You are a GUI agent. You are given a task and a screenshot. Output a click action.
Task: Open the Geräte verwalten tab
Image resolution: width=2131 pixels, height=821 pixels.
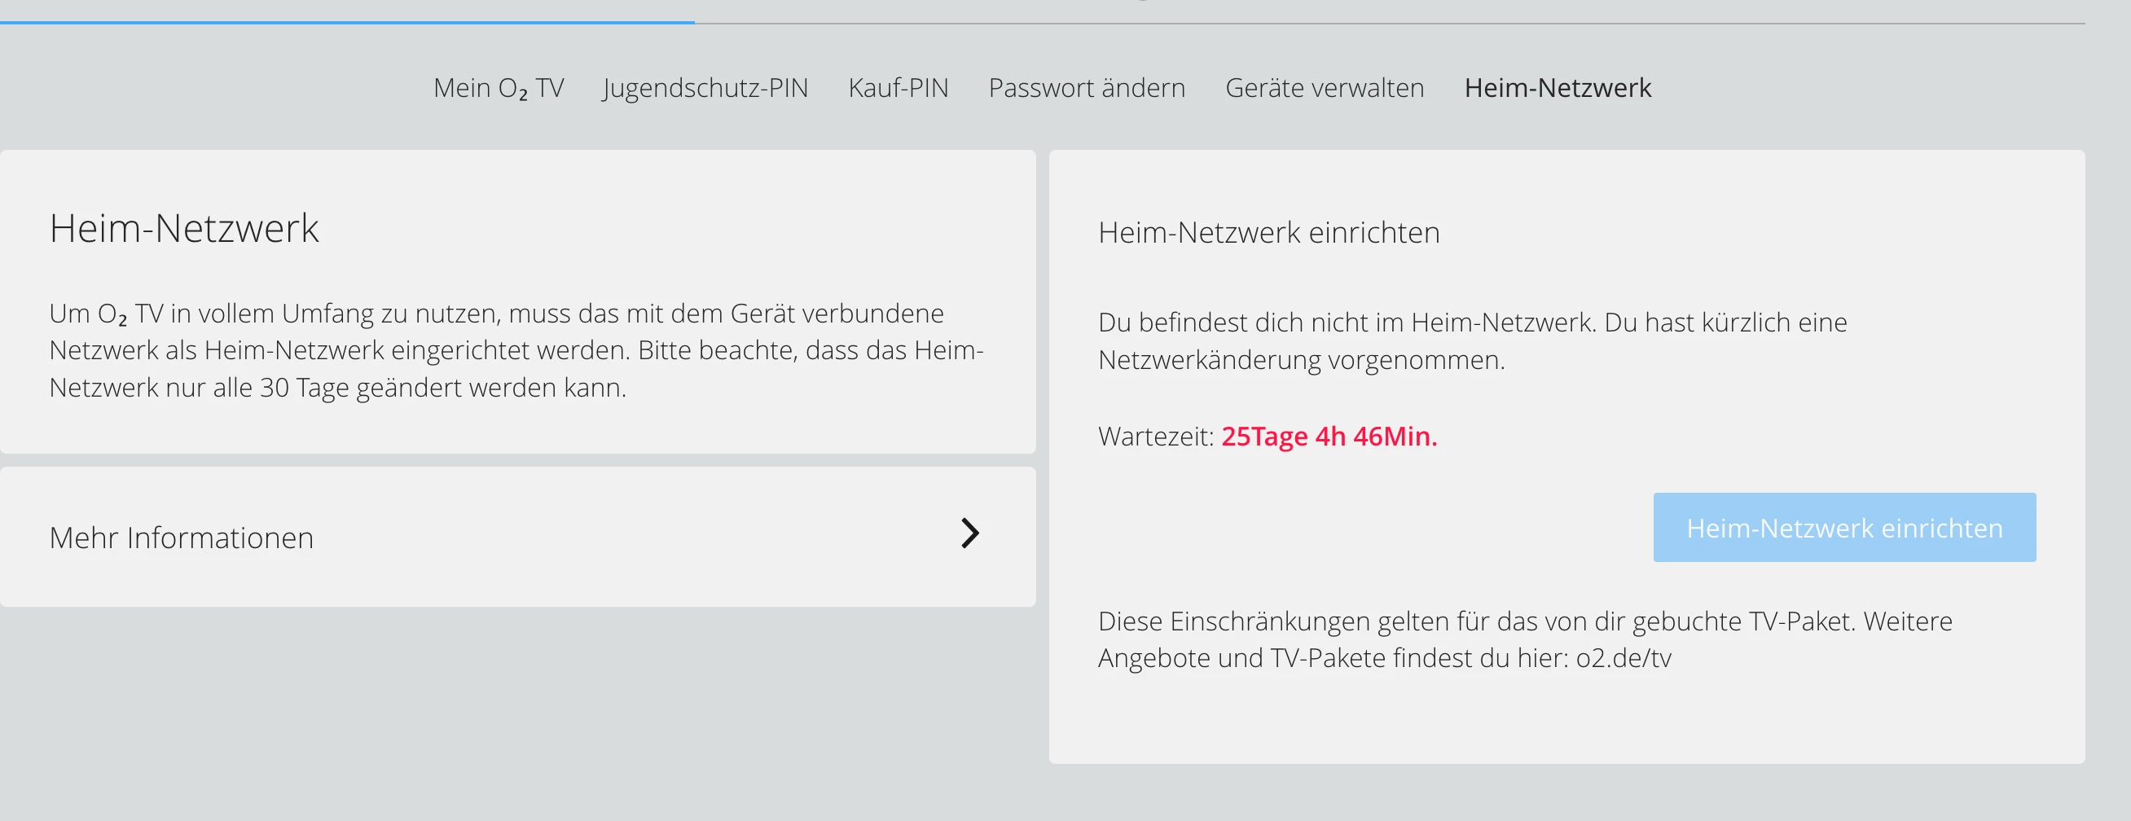pos(1325,88)
